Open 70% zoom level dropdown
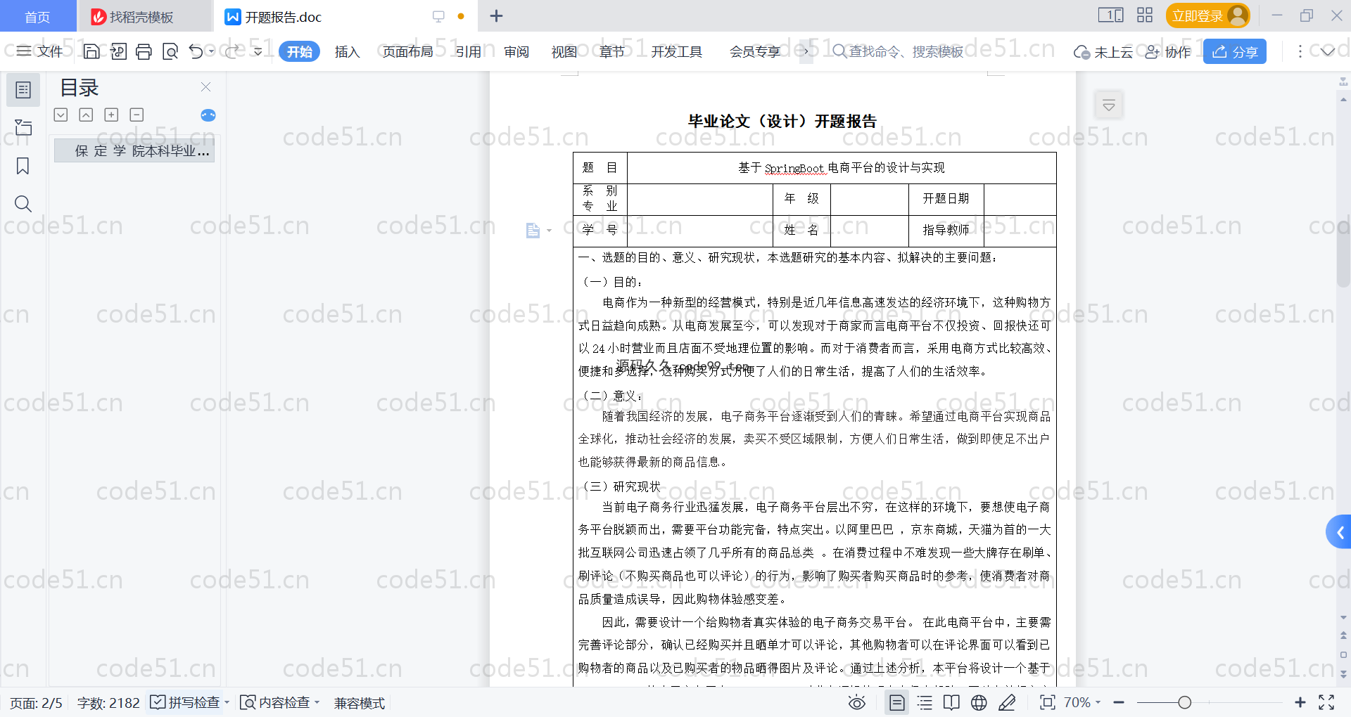The height and width of the screenshot is (717, 1351). (1082, 702)
